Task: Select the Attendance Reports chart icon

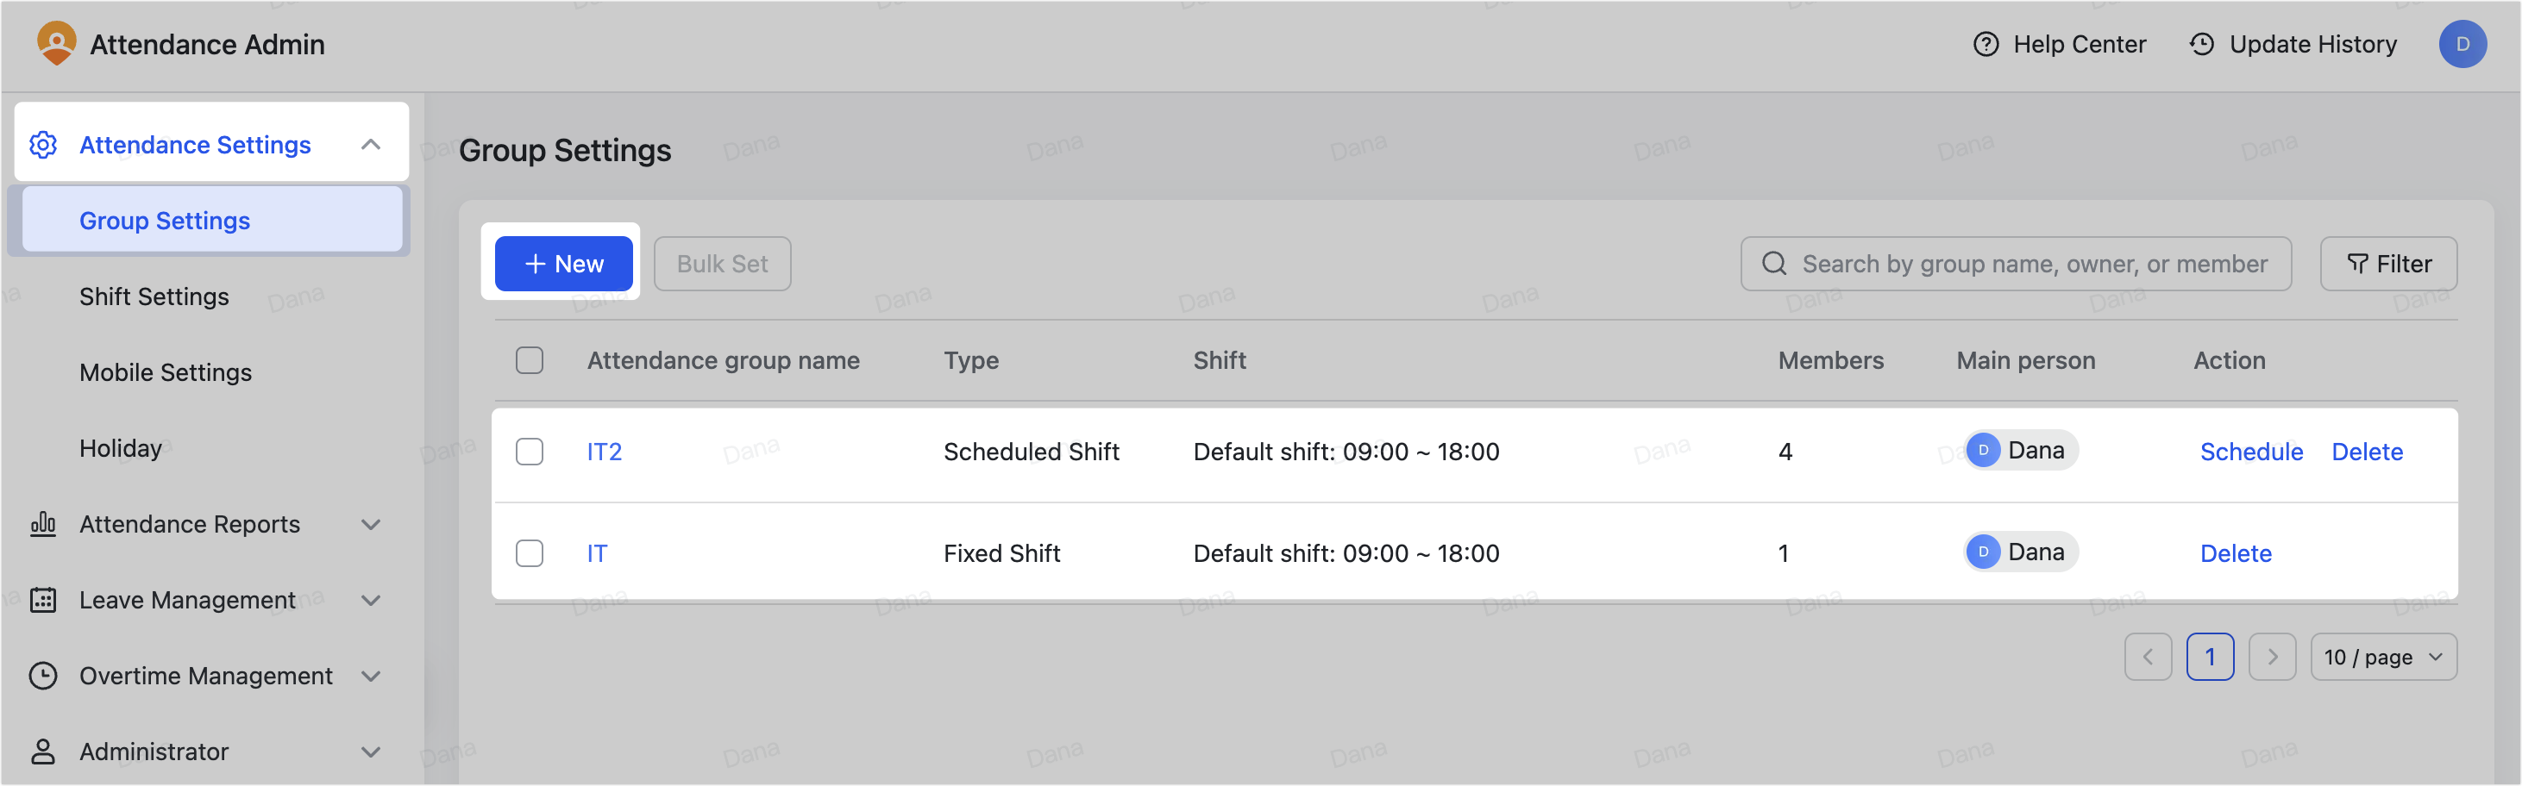Action: point(43,525)
